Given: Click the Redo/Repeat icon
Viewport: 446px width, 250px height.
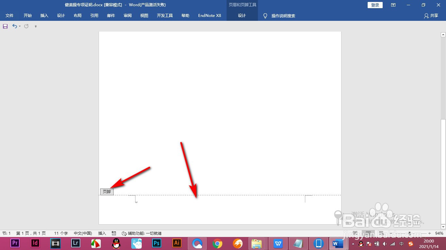Looking at the screenshot, I should point(26,26).
